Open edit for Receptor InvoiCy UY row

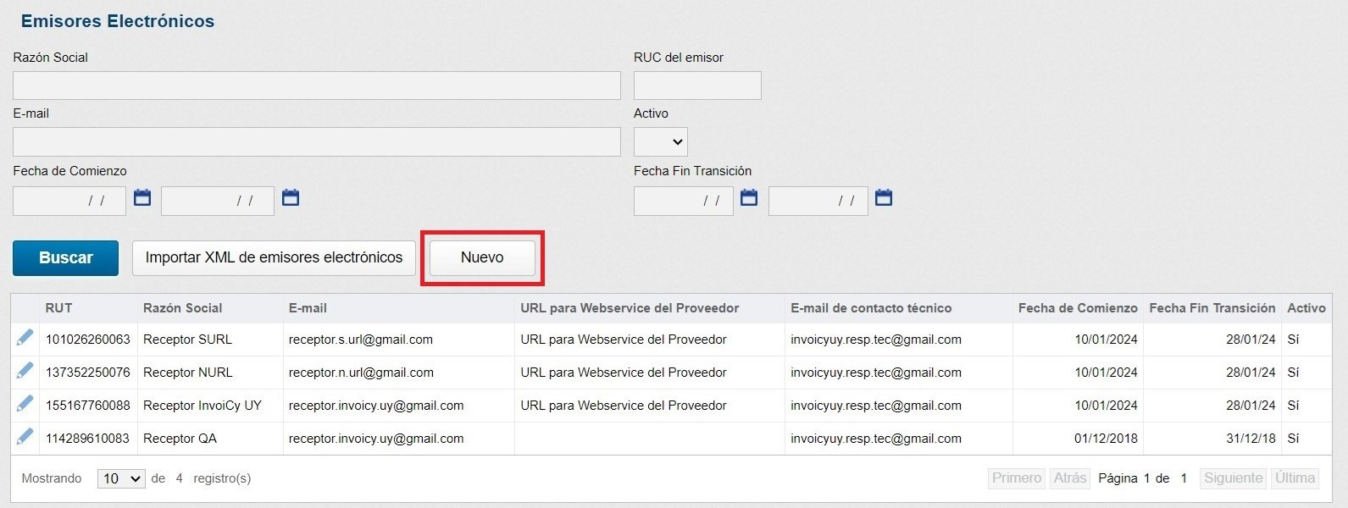(x=25, y=404)
